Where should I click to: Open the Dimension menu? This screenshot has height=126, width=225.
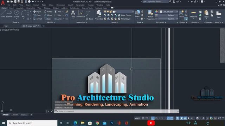pos(60,5)
